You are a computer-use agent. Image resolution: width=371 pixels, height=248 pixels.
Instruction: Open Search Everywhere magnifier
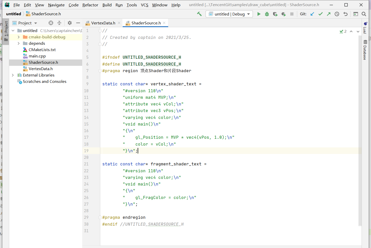pyautogui.click(x=364, y=14)
